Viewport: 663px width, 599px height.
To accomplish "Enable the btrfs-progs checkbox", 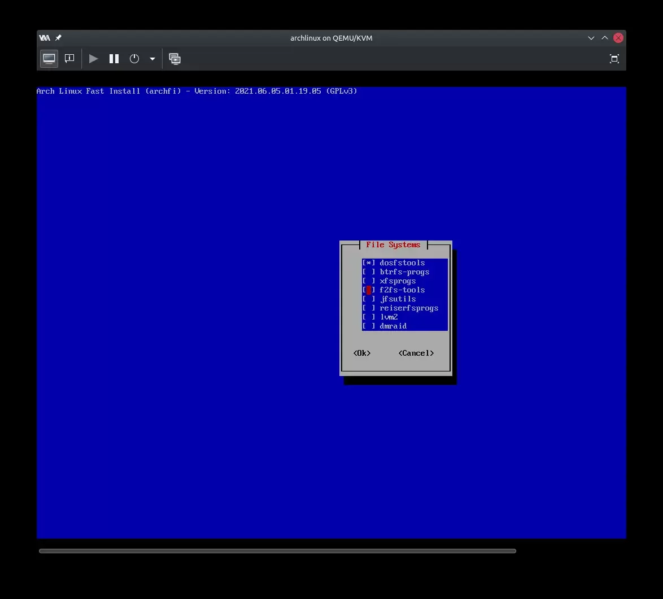I will click(369, 272).
